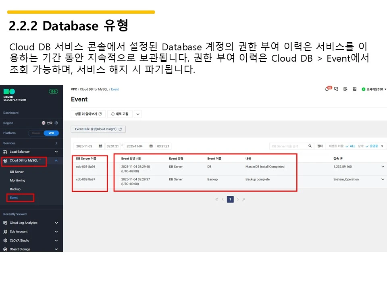Click the Load Balancer sidebar icon
The image size is (387, 290).
[5, 152]
